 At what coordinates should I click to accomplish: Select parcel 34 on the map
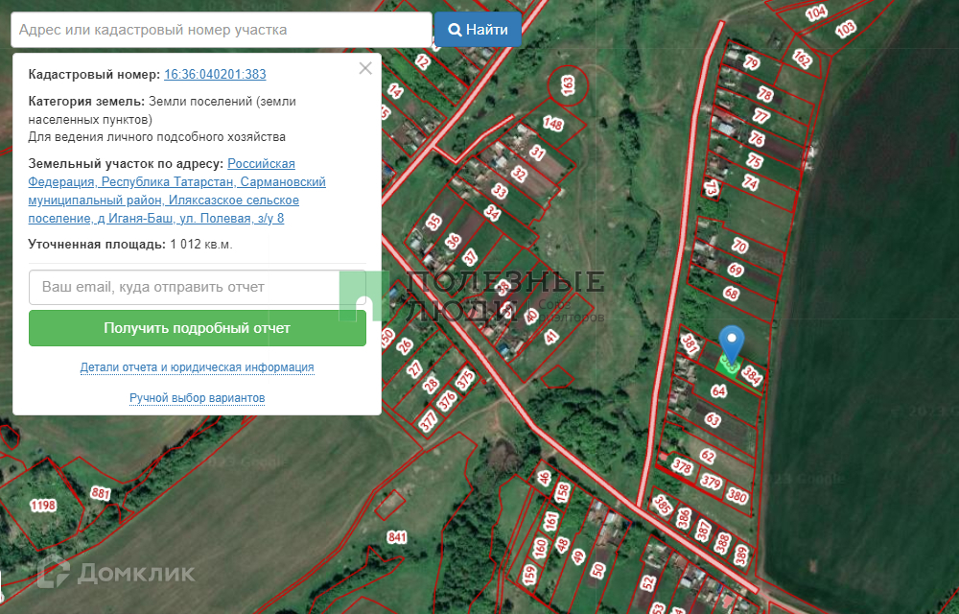[492, 212]
